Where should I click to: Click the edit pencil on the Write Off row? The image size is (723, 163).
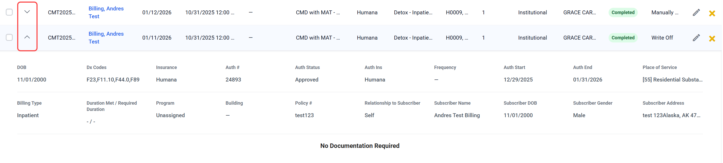click(x=696, y=38)
